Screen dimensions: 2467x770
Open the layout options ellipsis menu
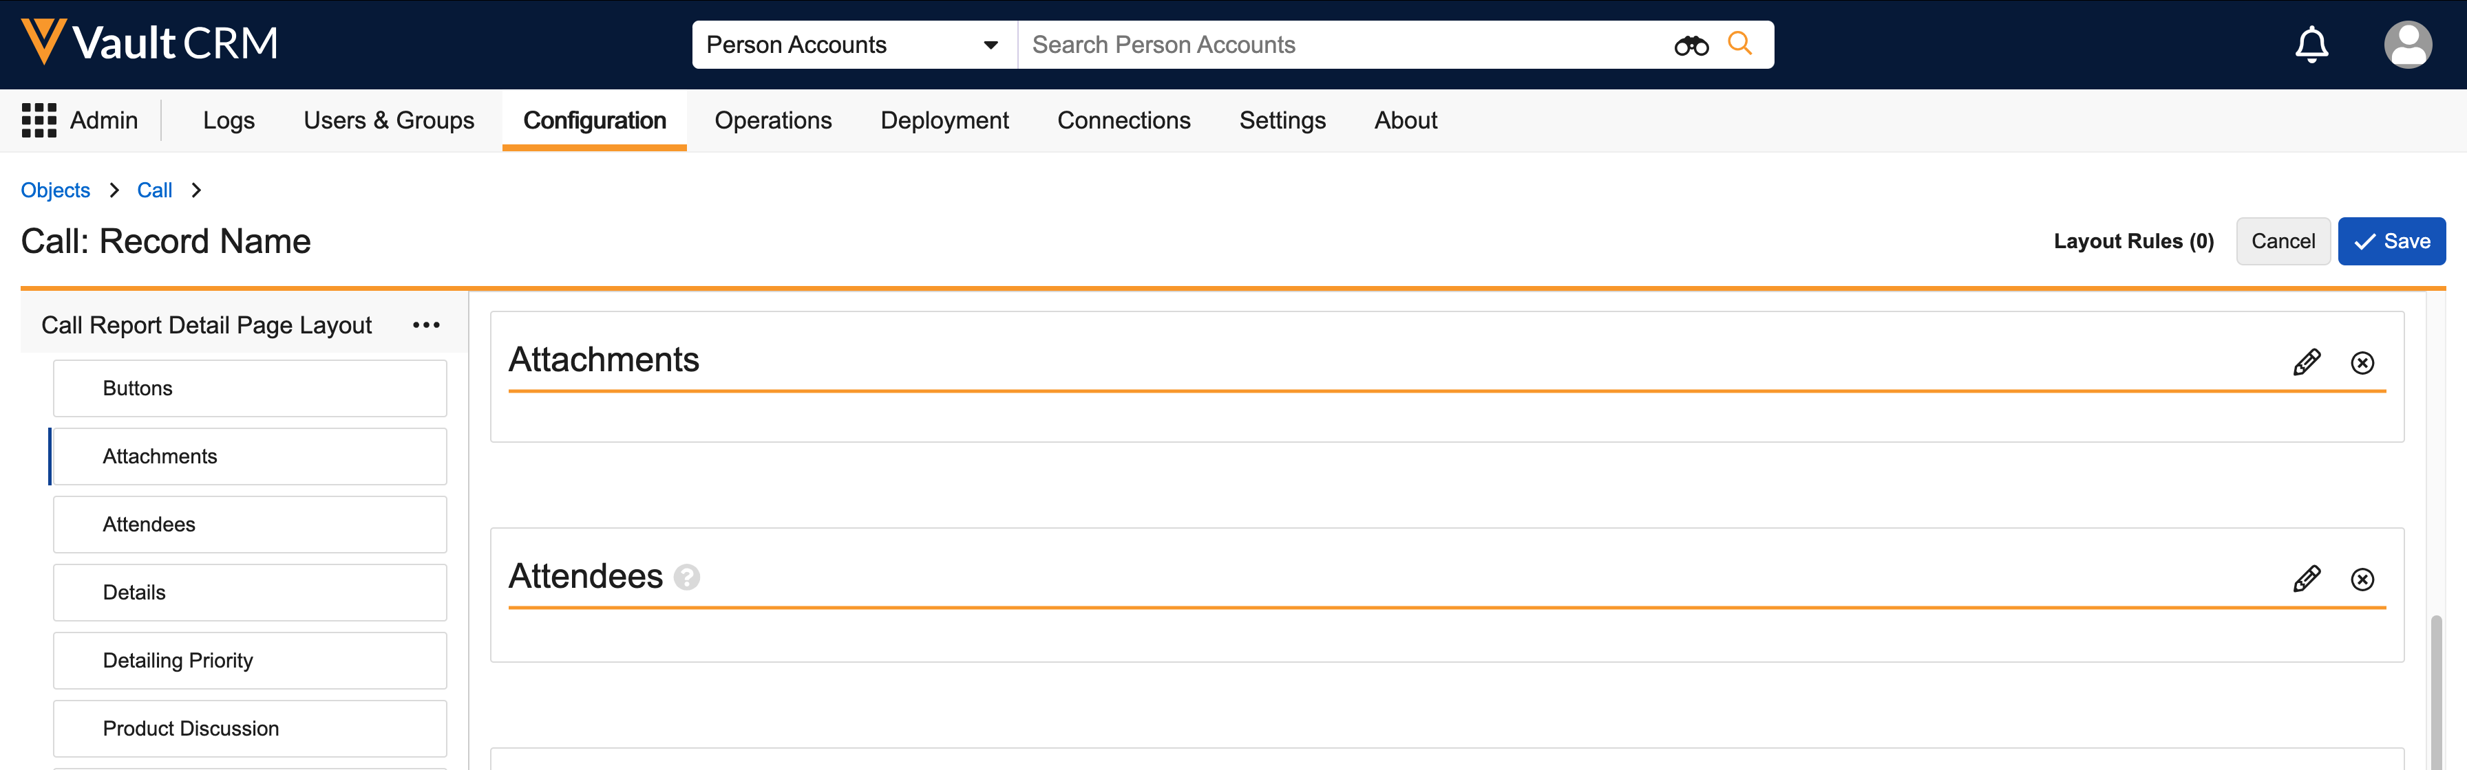[x=426, y=325]
